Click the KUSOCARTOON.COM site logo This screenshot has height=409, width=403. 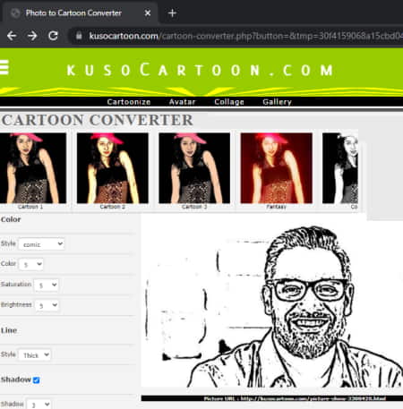coord(200,71)
